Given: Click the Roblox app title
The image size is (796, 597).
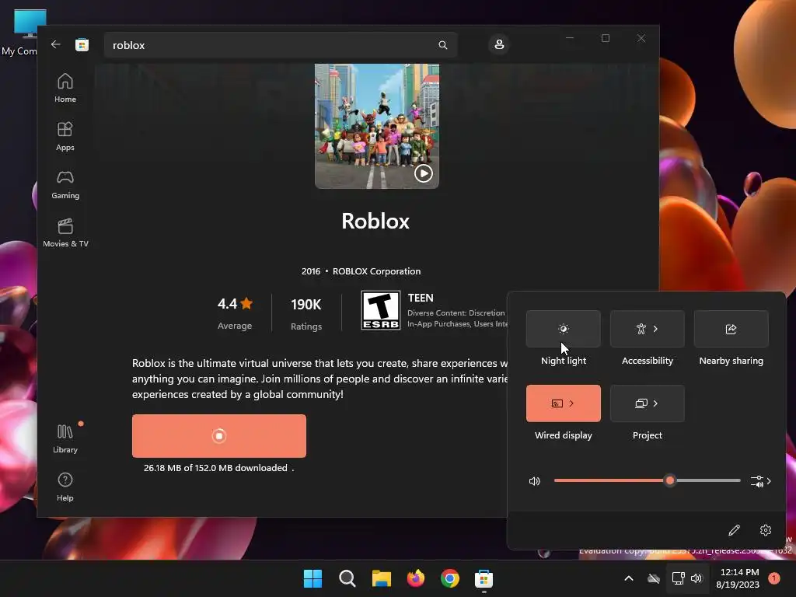Looking at the screenshot, I should [x=375, y=222].
